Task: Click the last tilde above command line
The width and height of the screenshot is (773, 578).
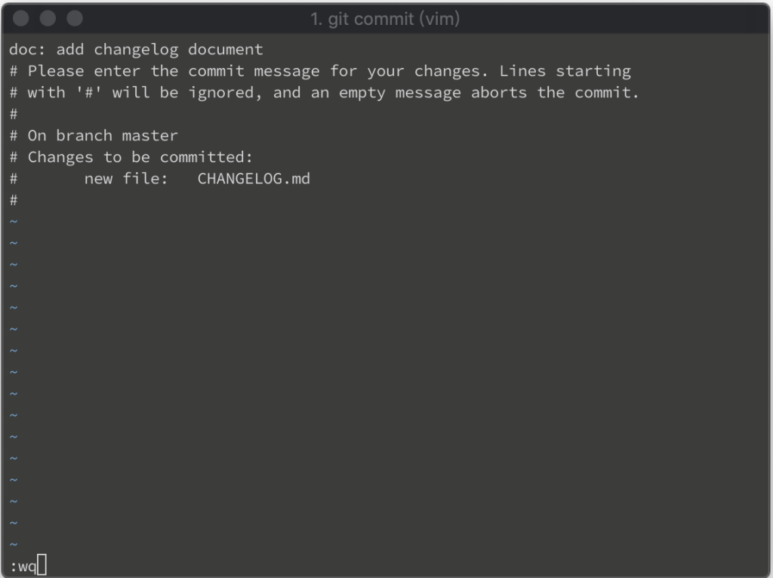Action: click(x=14, y=544)
